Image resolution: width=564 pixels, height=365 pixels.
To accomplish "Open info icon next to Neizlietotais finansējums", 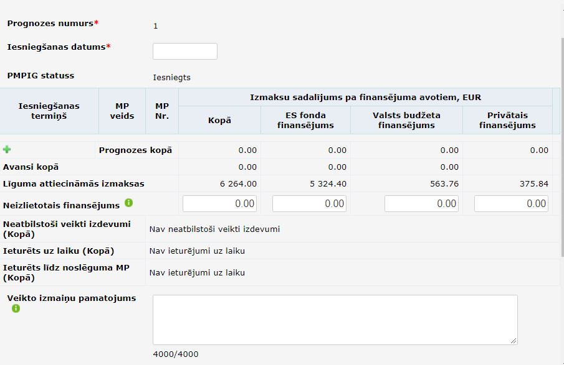I will pyautogui.click(x=129, y=203).
